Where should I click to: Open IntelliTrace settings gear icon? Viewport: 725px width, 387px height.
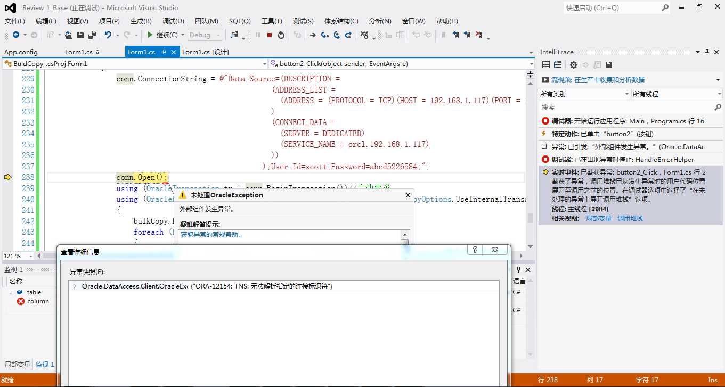pos(574,65)
